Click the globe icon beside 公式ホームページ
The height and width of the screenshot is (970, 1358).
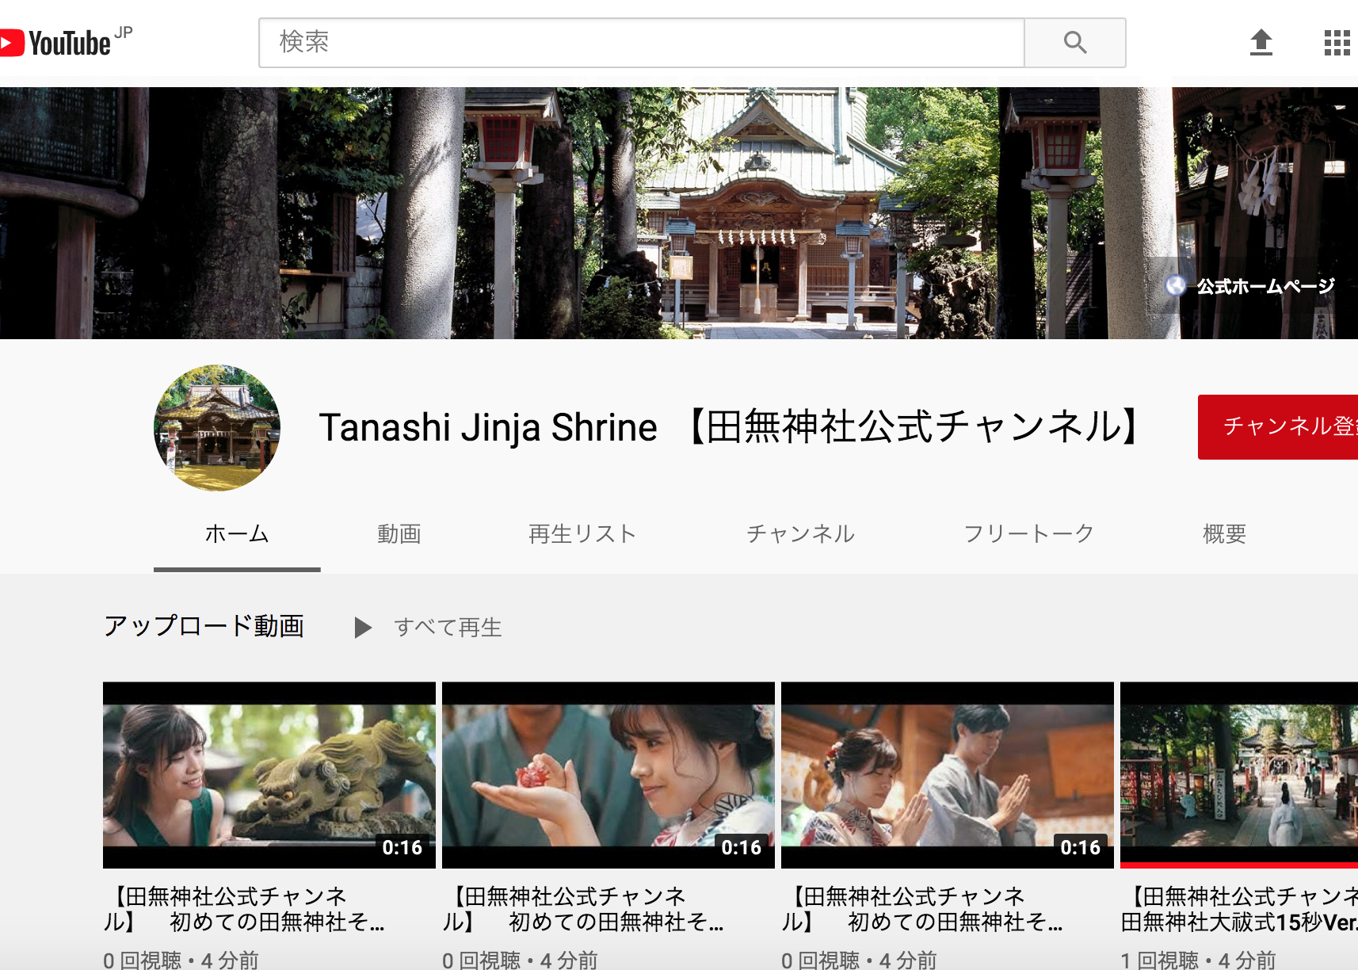1176,286
